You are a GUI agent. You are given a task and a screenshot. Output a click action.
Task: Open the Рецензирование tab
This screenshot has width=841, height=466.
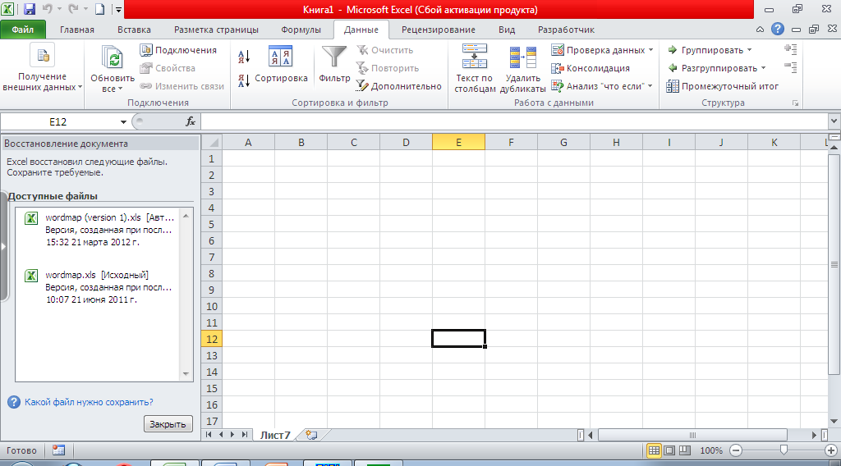point(439,30)
